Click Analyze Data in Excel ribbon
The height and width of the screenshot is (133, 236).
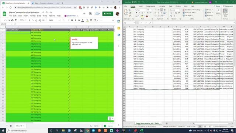click(x=225, y=13)
